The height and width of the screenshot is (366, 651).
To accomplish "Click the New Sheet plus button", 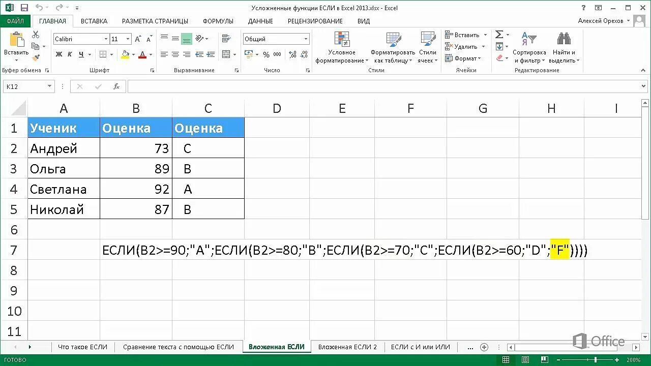I will [484, 347].
